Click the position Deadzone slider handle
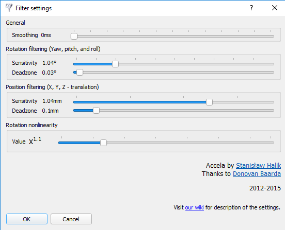The image size is (285, 230). coord(96,110)
